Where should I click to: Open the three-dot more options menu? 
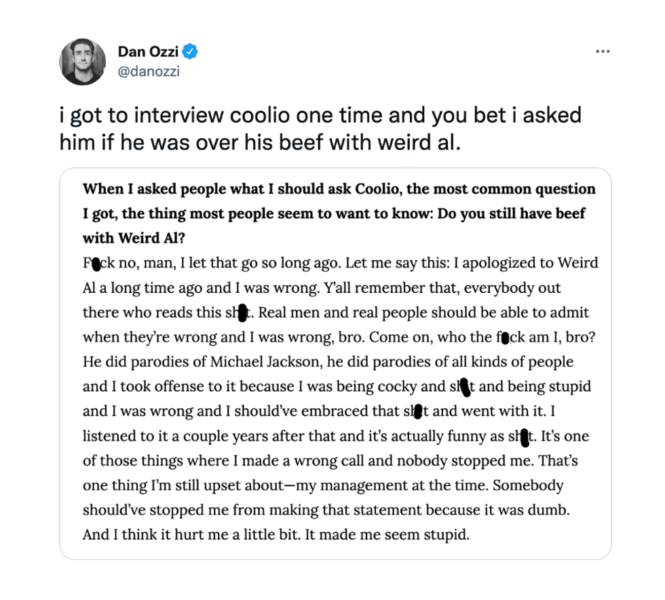point(602,52)
